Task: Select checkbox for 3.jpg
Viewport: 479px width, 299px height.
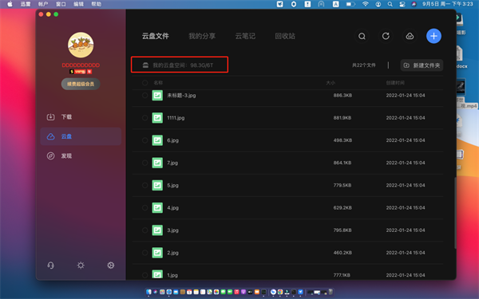Action: click(145, 230)
